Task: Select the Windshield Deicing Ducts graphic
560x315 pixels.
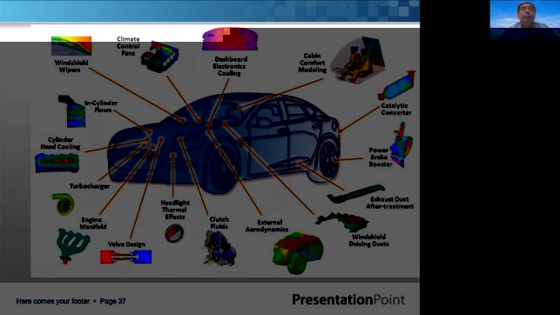Action: [341, 222]
